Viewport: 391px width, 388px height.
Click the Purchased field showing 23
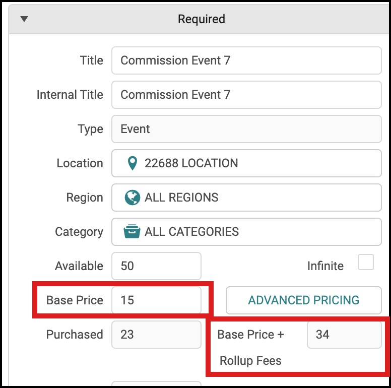click(x=156, y=335)
